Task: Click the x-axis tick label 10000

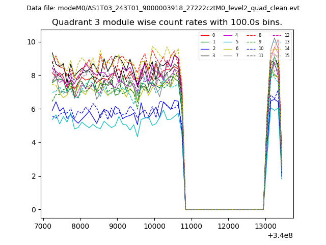Action: (x=154, y=225)
